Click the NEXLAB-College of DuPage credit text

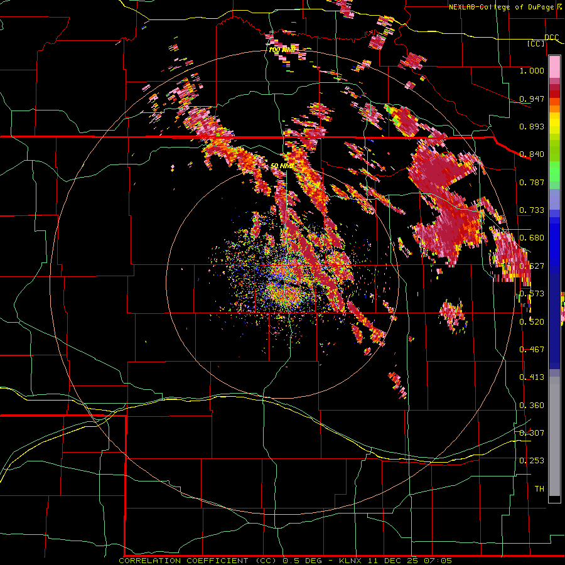pyautogui.click(x=506, y=7)
